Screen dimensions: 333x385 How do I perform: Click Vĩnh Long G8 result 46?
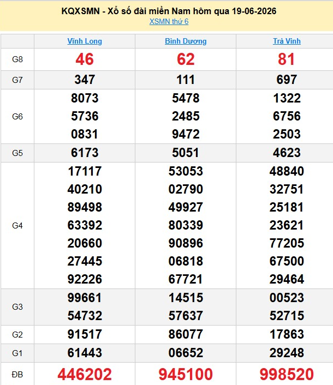(x=85, y=59)
